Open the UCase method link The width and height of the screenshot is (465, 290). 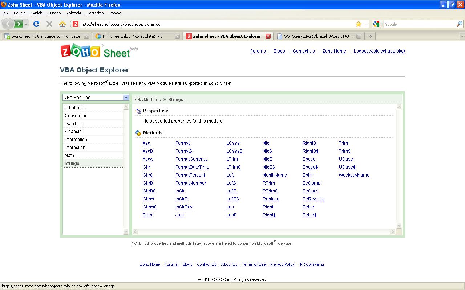[x=346, y=159]
